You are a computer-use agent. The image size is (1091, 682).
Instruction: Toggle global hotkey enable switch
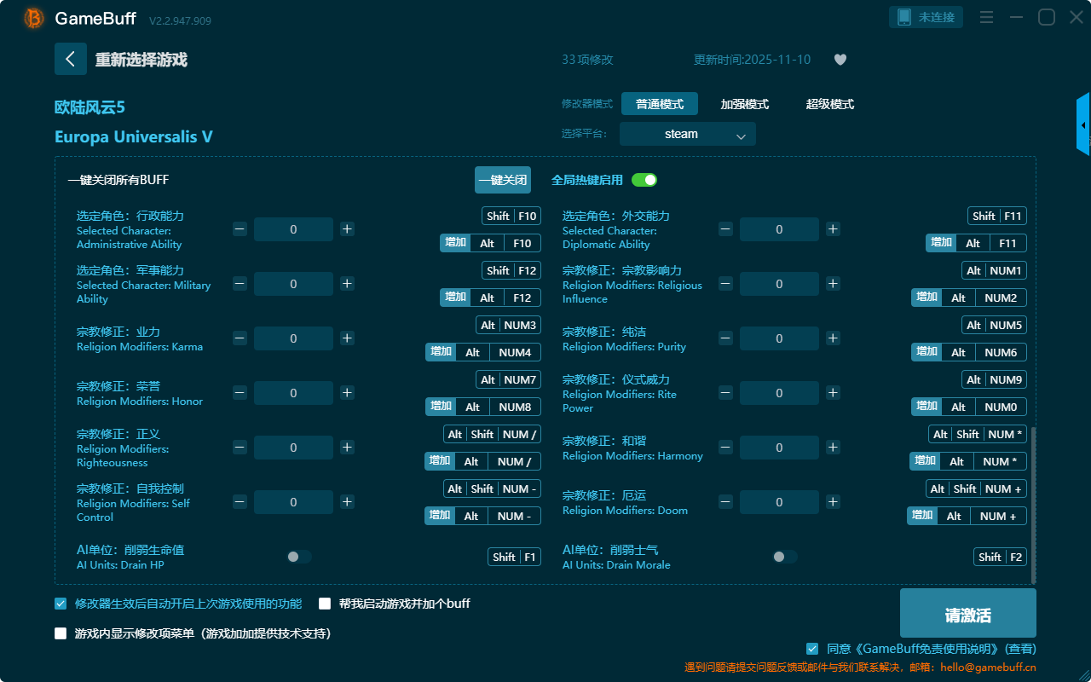click(x=644, y=180)
